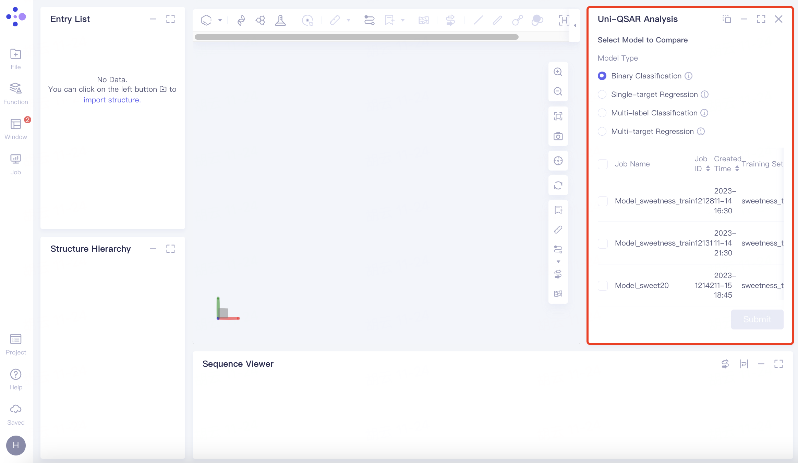The width and height of the screenshot is (798, 463).
Task: Take a screenshot with camera icon
Action: coord(558,136)
